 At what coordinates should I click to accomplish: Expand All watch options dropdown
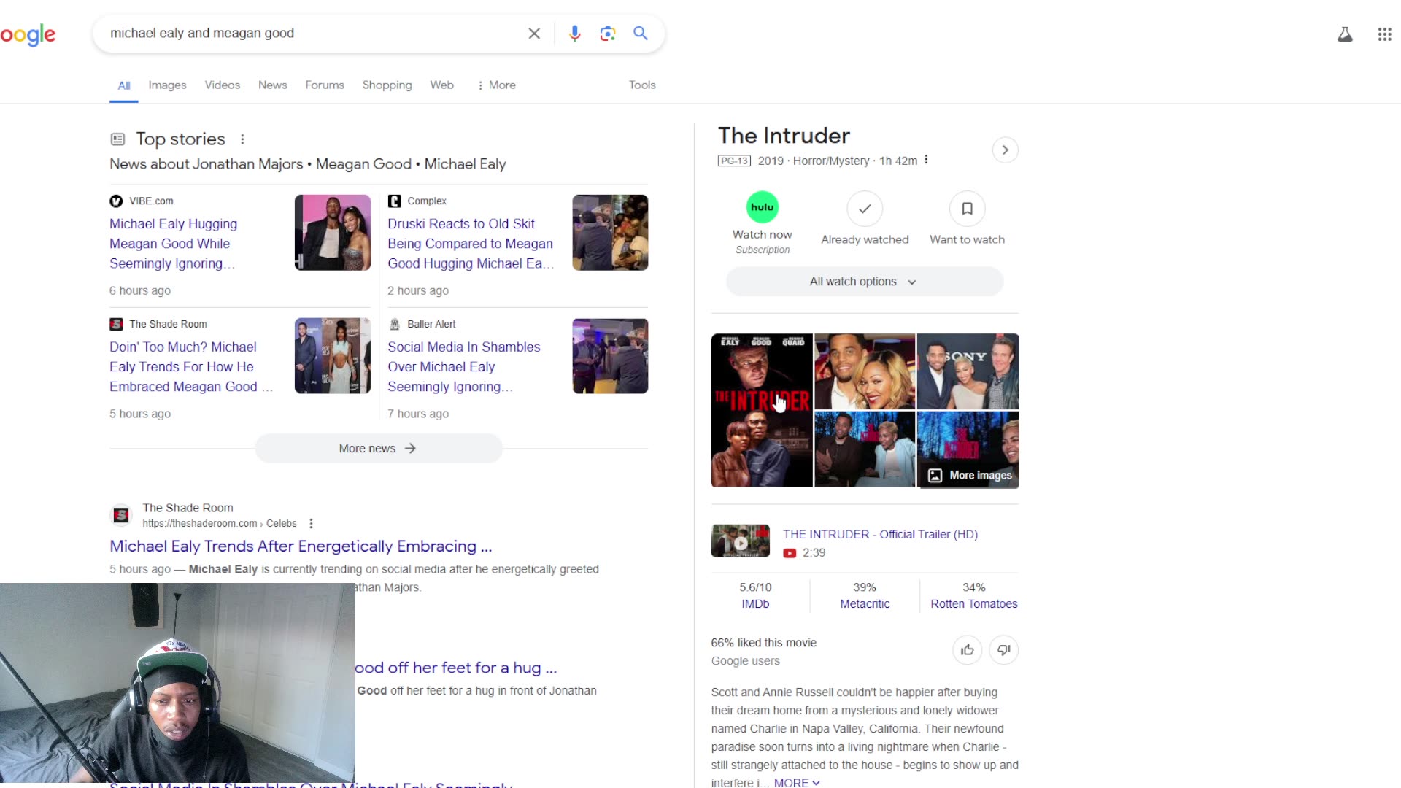[x=864, y=282]
